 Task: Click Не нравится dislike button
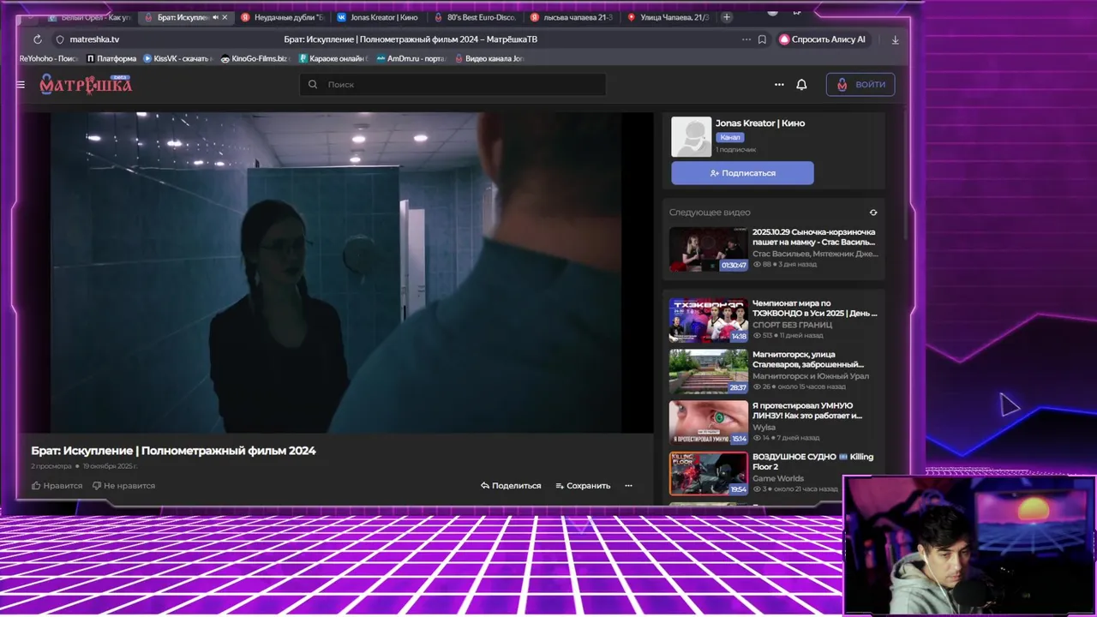pyautogui.click(x=123, y=486)
